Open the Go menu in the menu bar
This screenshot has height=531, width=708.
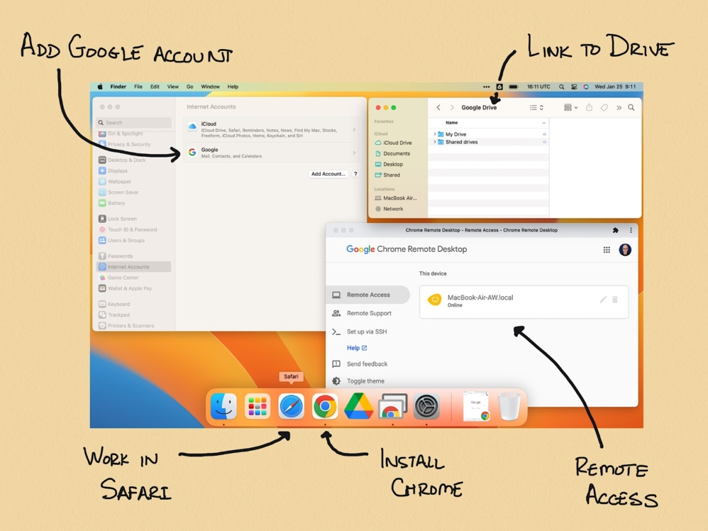(x=189, y=86)
